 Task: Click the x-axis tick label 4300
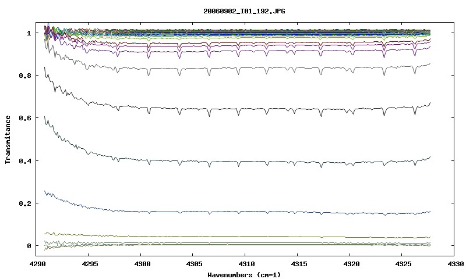click(142, 264)
